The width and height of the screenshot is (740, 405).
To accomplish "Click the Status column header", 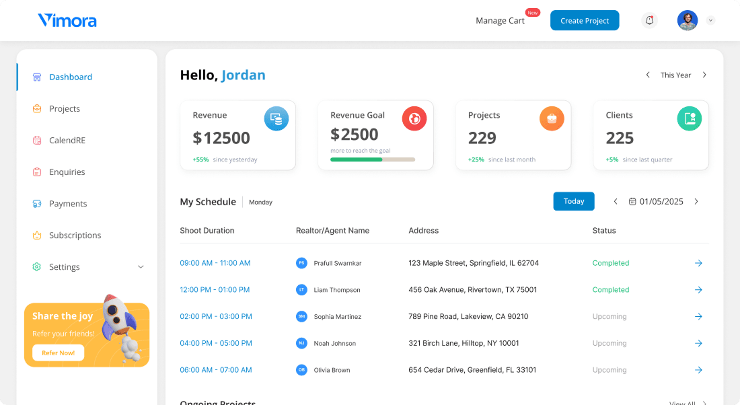I will click(x=604, y=230).
